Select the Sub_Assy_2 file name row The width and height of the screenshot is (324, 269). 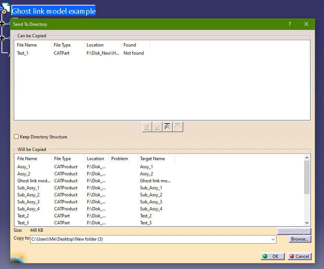coord(28,195)
